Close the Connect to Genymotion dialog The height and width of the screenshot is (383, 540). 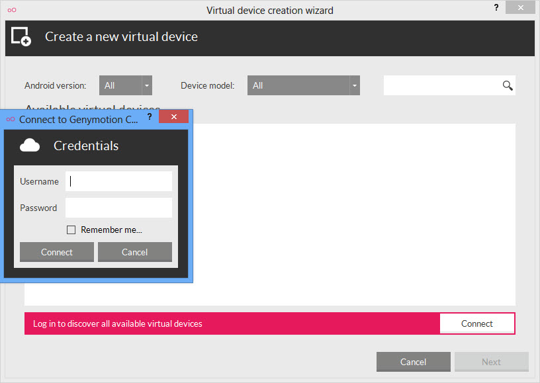(174, 116)
